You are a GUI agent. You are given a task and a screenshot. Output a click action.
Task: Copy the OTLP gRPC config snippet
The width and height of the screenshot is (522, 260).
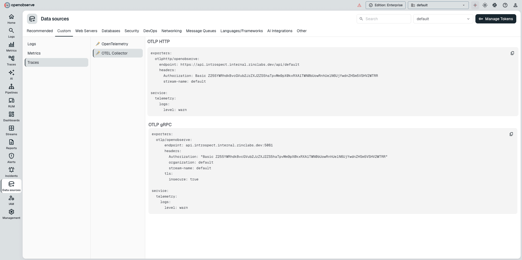click(x=511, y=134)
